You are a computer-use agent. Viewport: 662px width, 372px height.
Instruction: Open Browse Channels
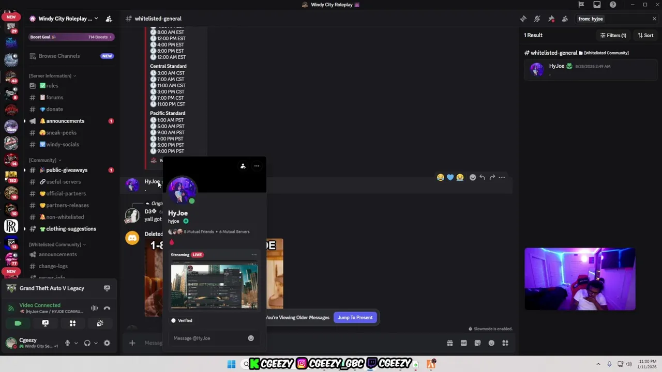tap(71, 56)
